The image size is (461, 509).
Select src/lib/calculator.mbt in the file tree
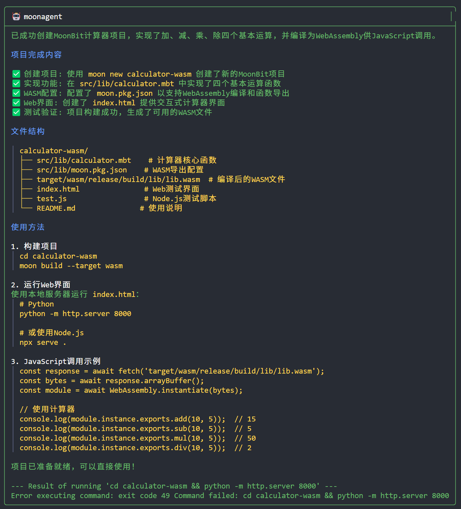[84, 161]
